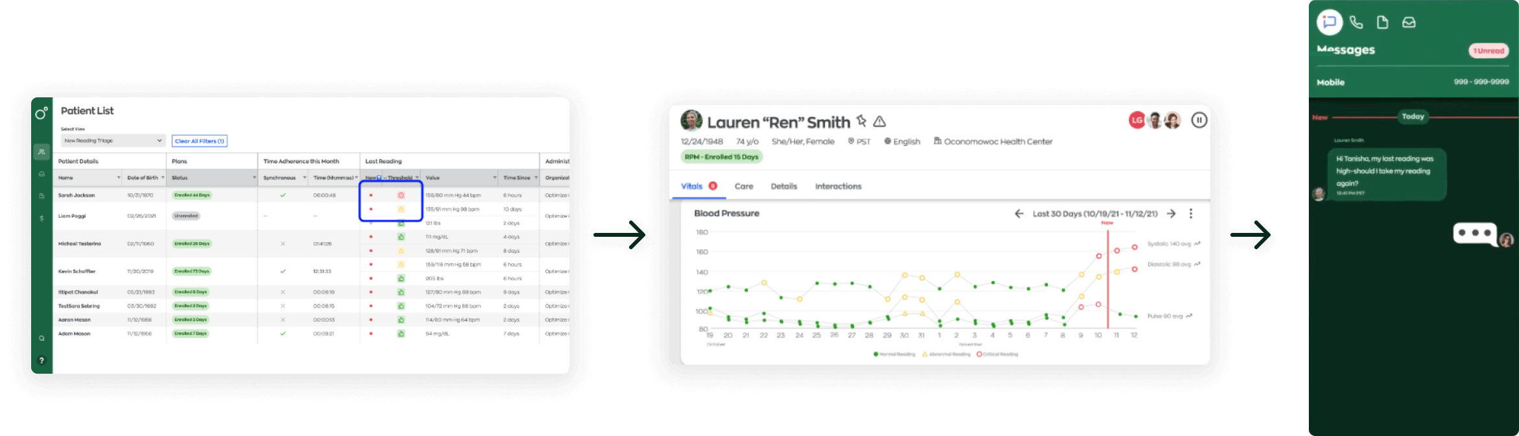This screenshot has height=436, width=1519.
Task: Open the Messages chat icon
Action: [x=1329, y=22]
